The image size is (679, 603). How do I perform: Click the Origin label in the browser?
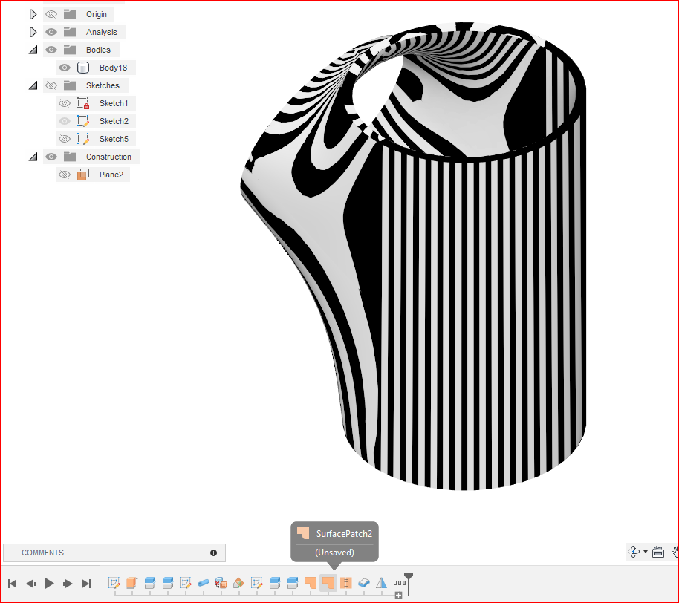(x=96, y=14)
